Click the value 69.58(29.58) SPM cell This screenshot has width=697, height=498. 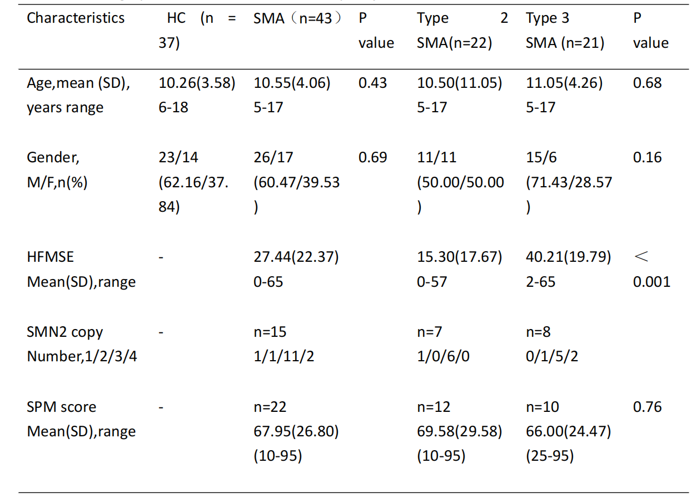tap(459, 432)
